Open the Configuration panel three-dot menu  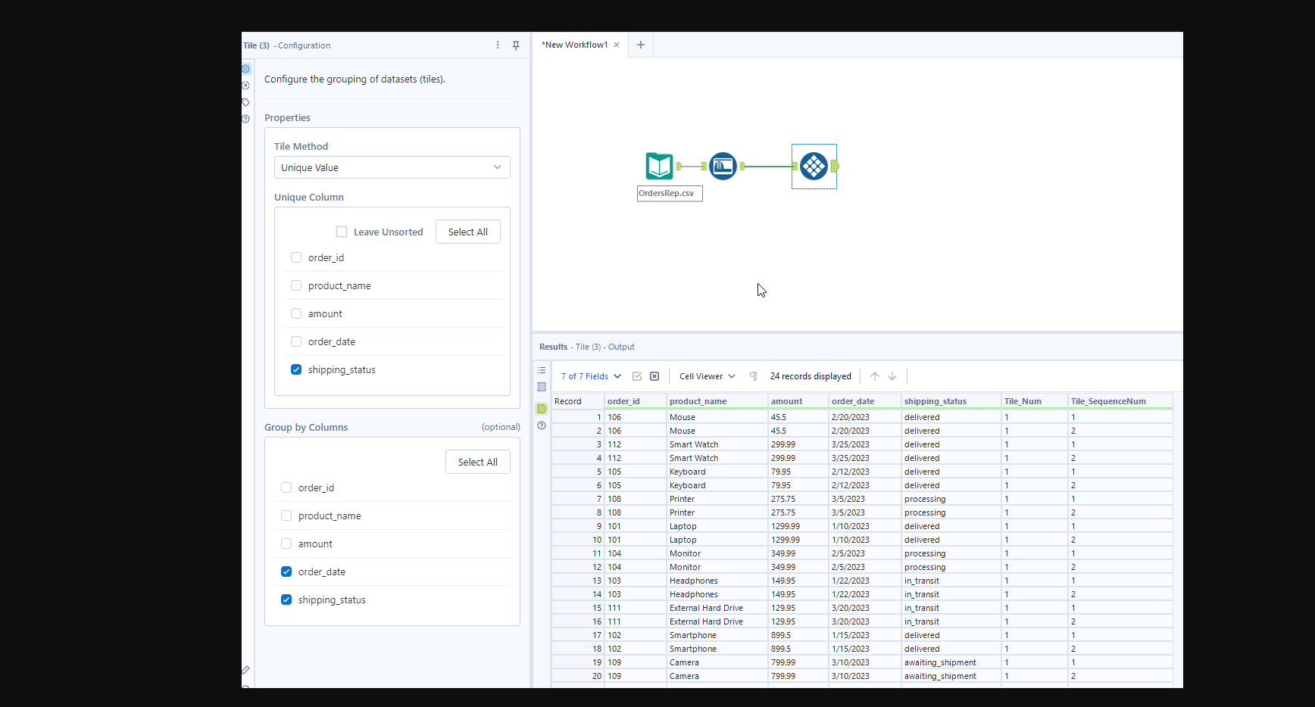tap(498, 45)
